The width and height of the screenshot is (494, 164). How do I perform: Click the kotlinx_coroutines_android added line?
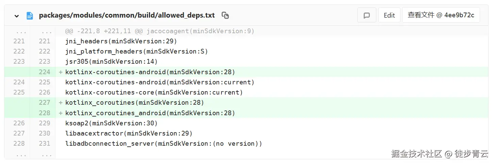150,113
